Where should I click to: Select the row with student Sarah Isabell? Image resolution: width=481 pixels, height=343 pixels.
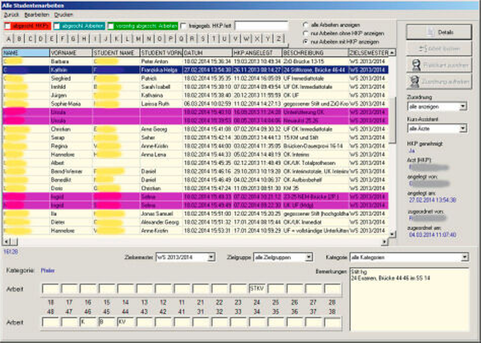195,87
